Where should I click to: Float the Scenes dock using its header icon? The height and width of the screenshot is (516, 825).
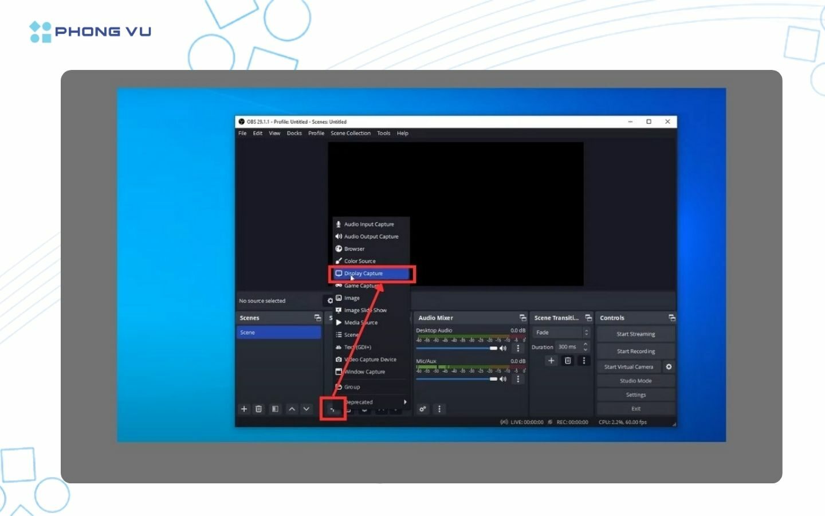tap(317, 318)
